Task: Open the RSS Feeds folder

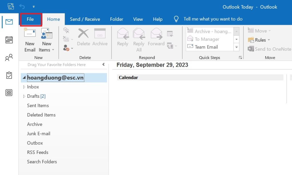Action: [38, 152]
